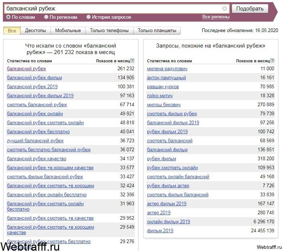Open help icon next to left Показов в месяц

coord(132,60)
